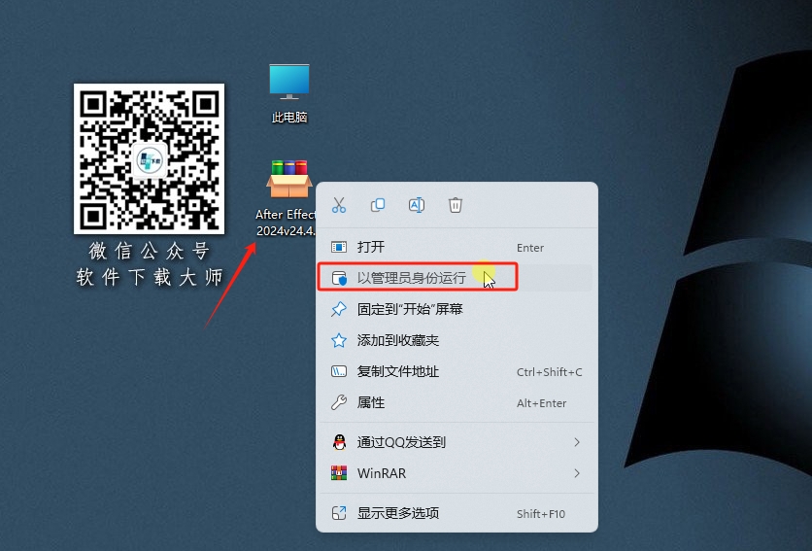The width and height of the screenshot is (812, 551).
Task: Click the arrow beside 通过QQ发送到
Action: pos(576,442)
